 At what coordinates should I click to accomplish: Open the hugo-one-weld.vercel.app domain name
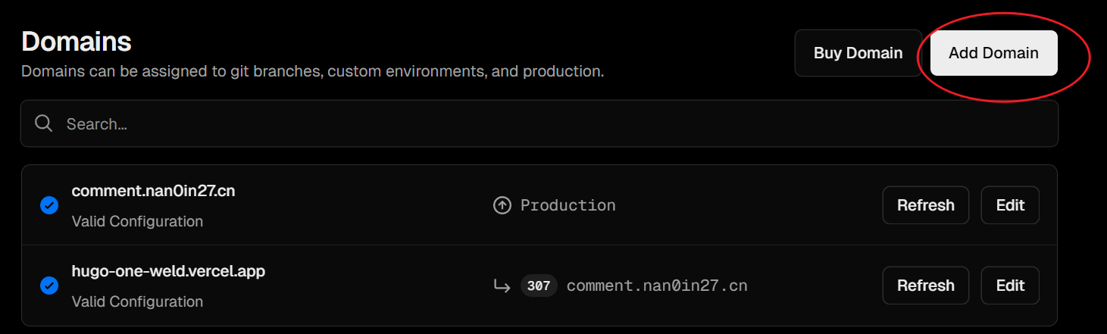[168, 271]
